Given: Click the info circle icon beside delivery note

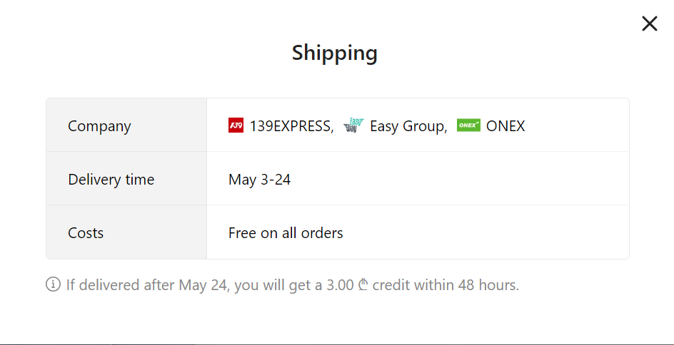Looking at the screenshot, I should [x=53, y=284].
